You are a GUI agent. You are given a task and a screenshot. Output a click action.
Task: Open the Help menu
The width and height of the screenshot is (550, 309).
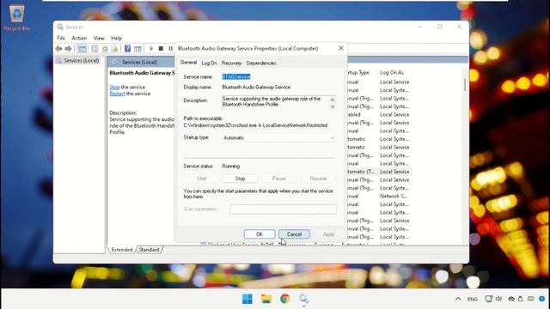(x=116, y=38)
